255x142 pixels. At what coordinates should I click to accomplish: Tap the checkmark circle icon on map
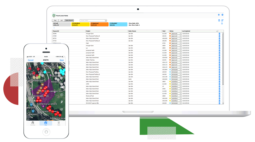(x=61, y=109)
